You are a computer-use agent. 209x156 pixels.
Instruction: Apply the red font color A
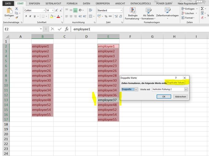58,17
